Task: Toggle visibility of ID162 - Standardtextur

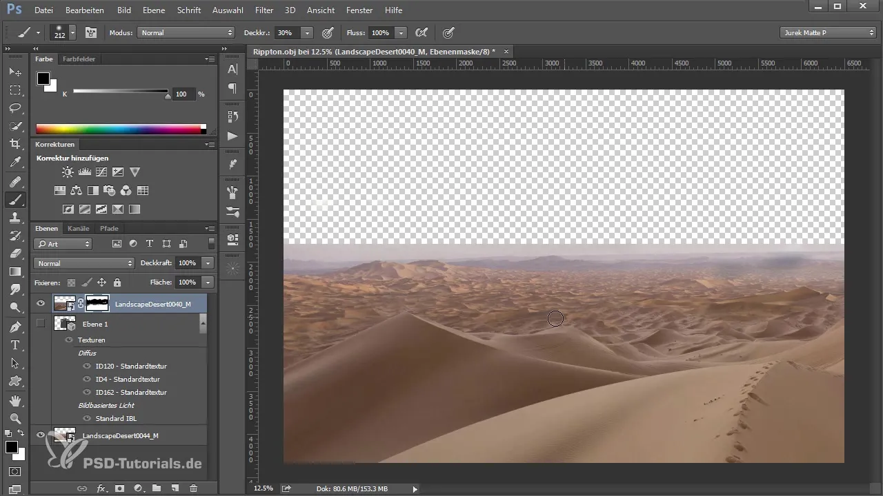Action: point(87,393)
